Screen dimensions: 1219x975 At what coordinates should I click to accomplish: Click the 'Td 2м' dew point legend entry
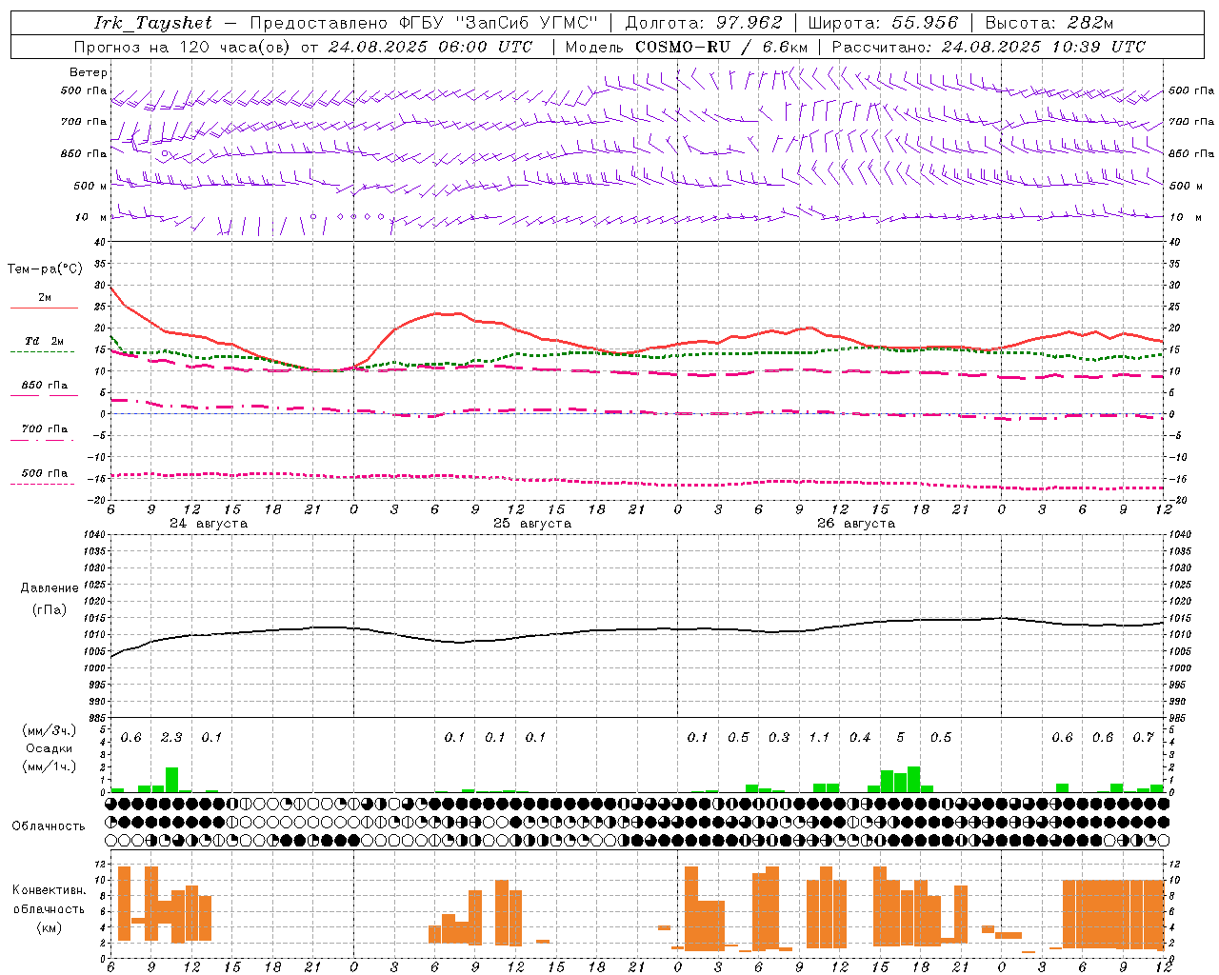pyautogui.click(x=45, y=341)
